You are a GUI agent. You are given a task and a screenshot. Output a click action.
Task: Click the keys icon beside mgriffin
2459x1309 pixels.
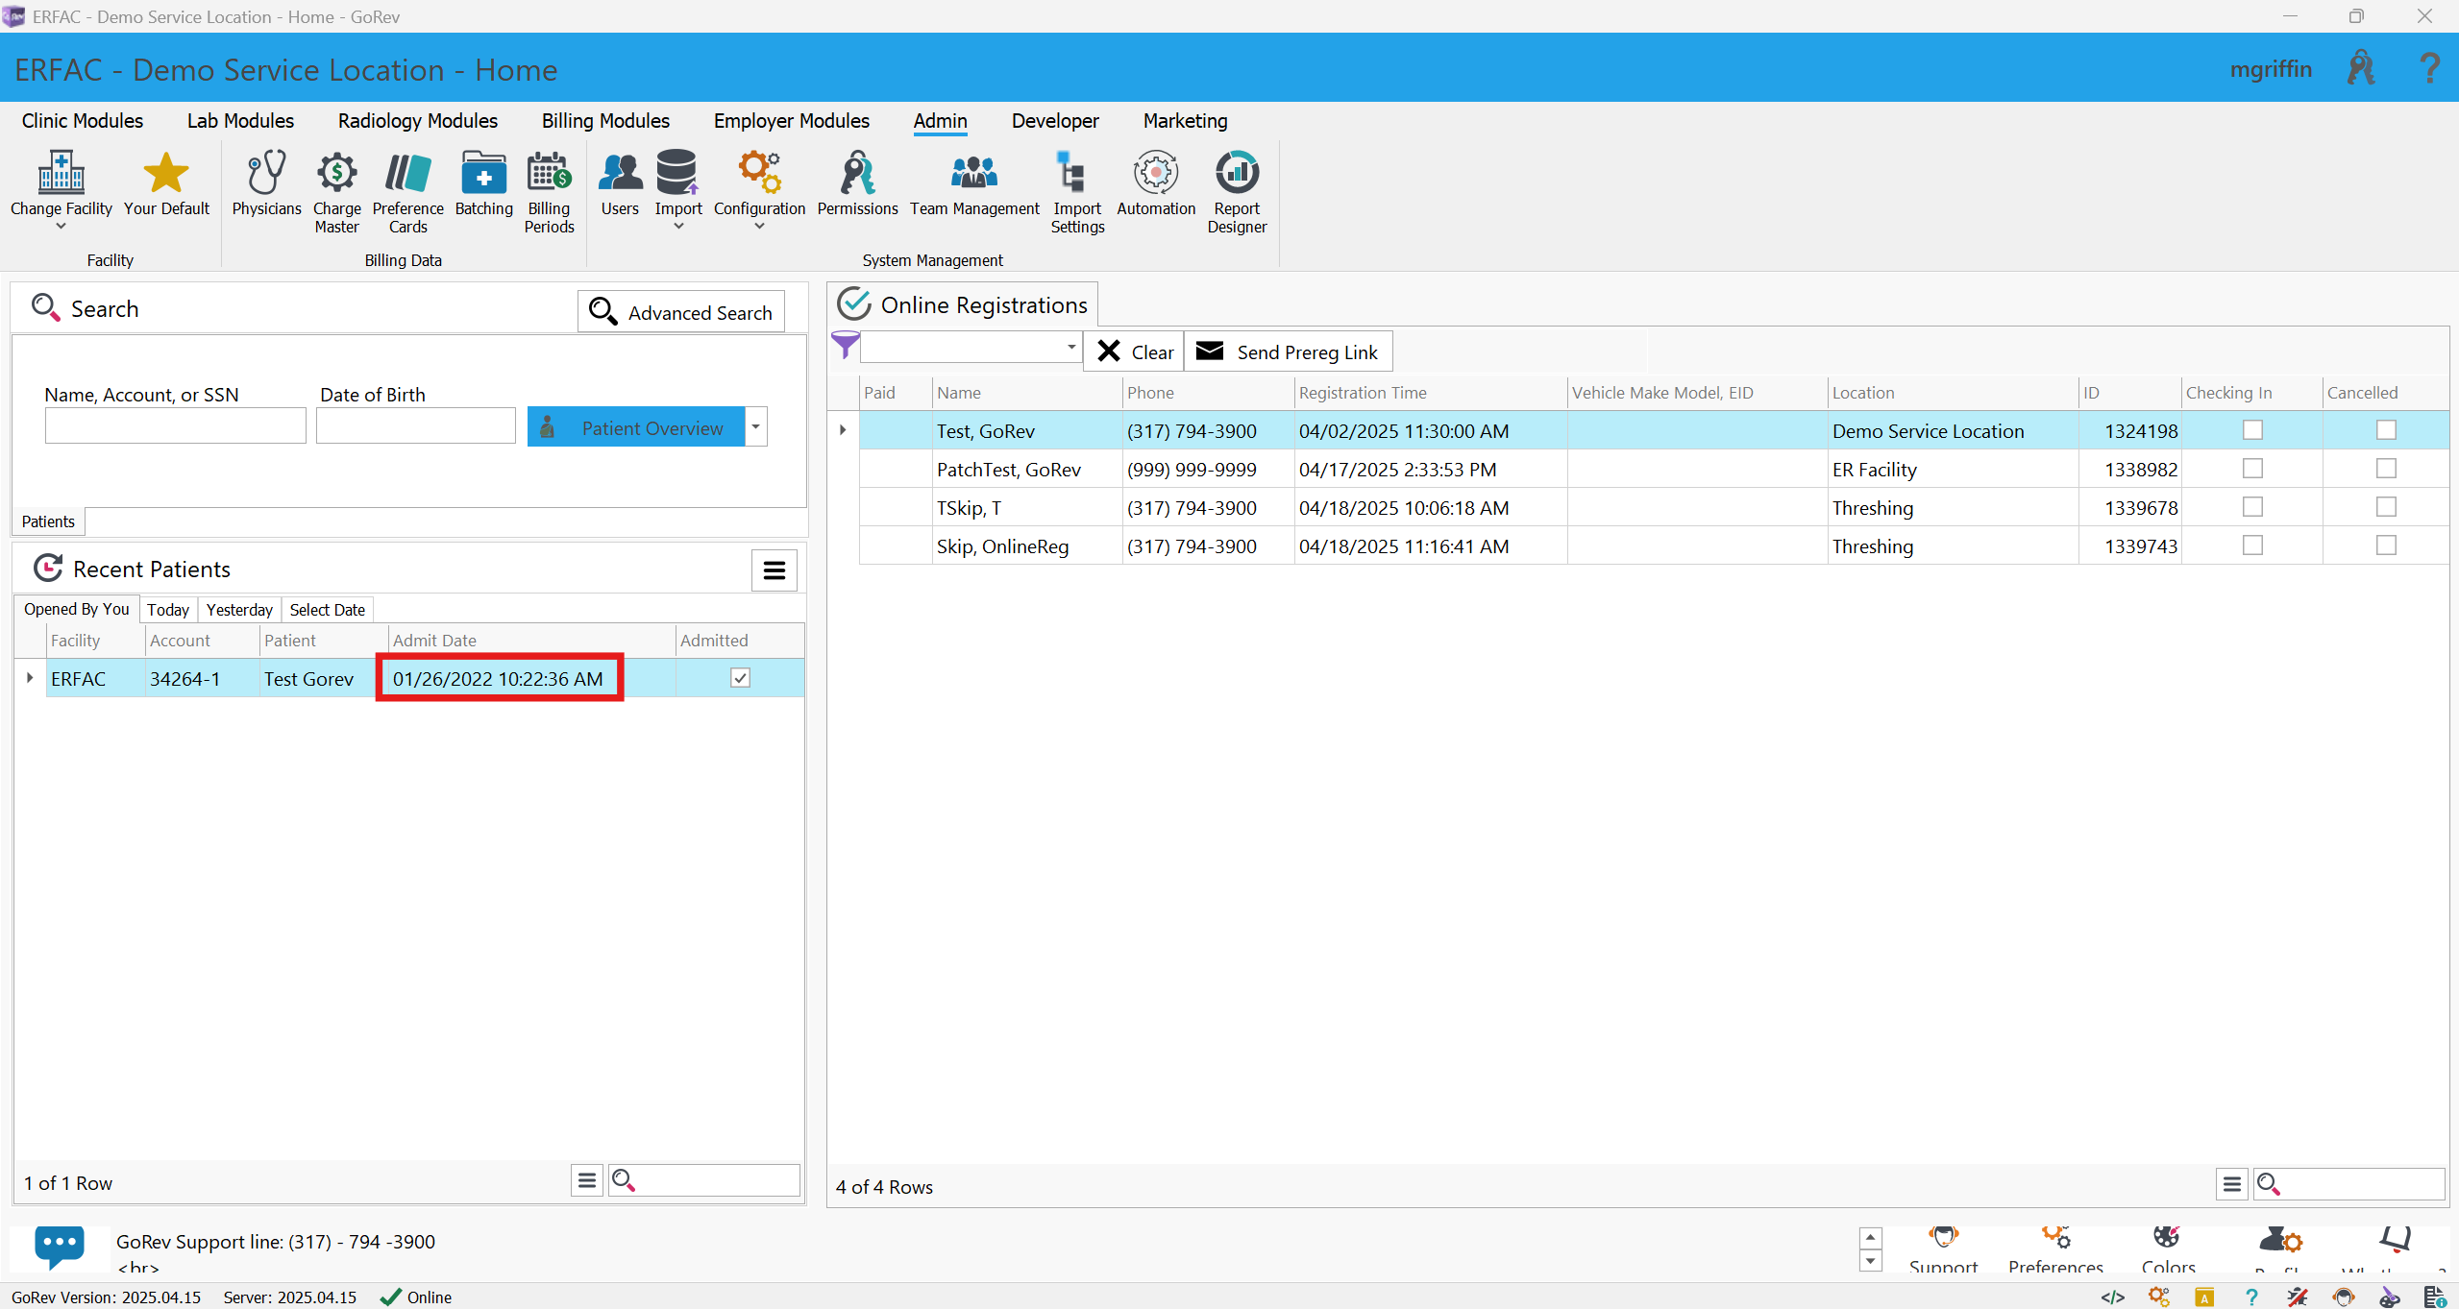[2361, 68]
